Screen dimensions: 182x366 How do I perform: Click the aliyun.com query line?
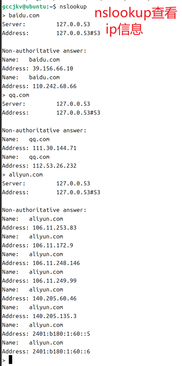pos(23,175)
